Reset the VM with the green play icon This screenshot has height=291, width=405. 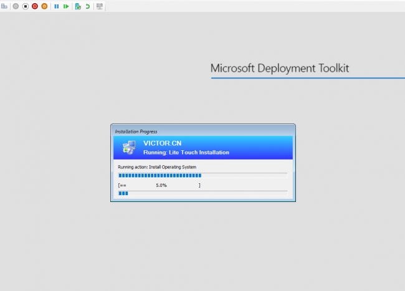click(66, 6)
